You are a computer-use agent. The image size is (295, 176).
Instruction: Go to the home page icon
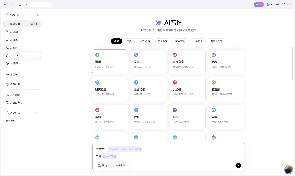(x=20, y=5)
